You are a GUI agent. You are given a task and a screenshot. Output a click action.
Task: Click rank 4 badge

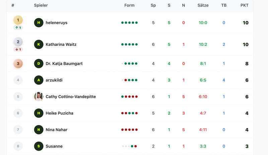pyautogui.click(x=18, y=80)
